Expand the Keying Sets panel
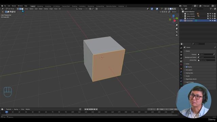 tap(189, 73)
